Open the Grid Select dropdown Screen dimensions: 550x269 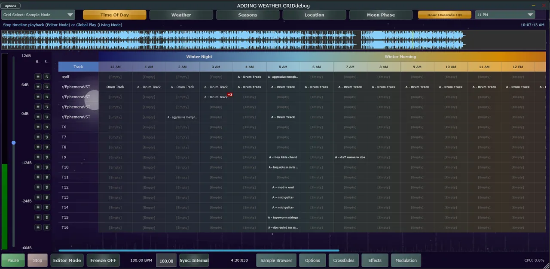(38, 15)
